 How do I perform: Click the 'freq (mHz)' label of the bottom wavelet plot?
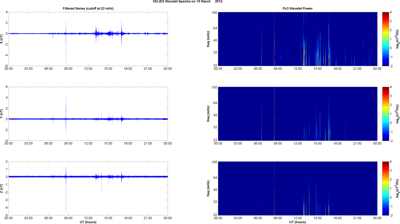click(208, 188)
